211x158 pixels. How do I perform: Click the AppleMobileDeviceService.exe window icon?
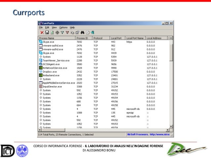pos(41,83)
